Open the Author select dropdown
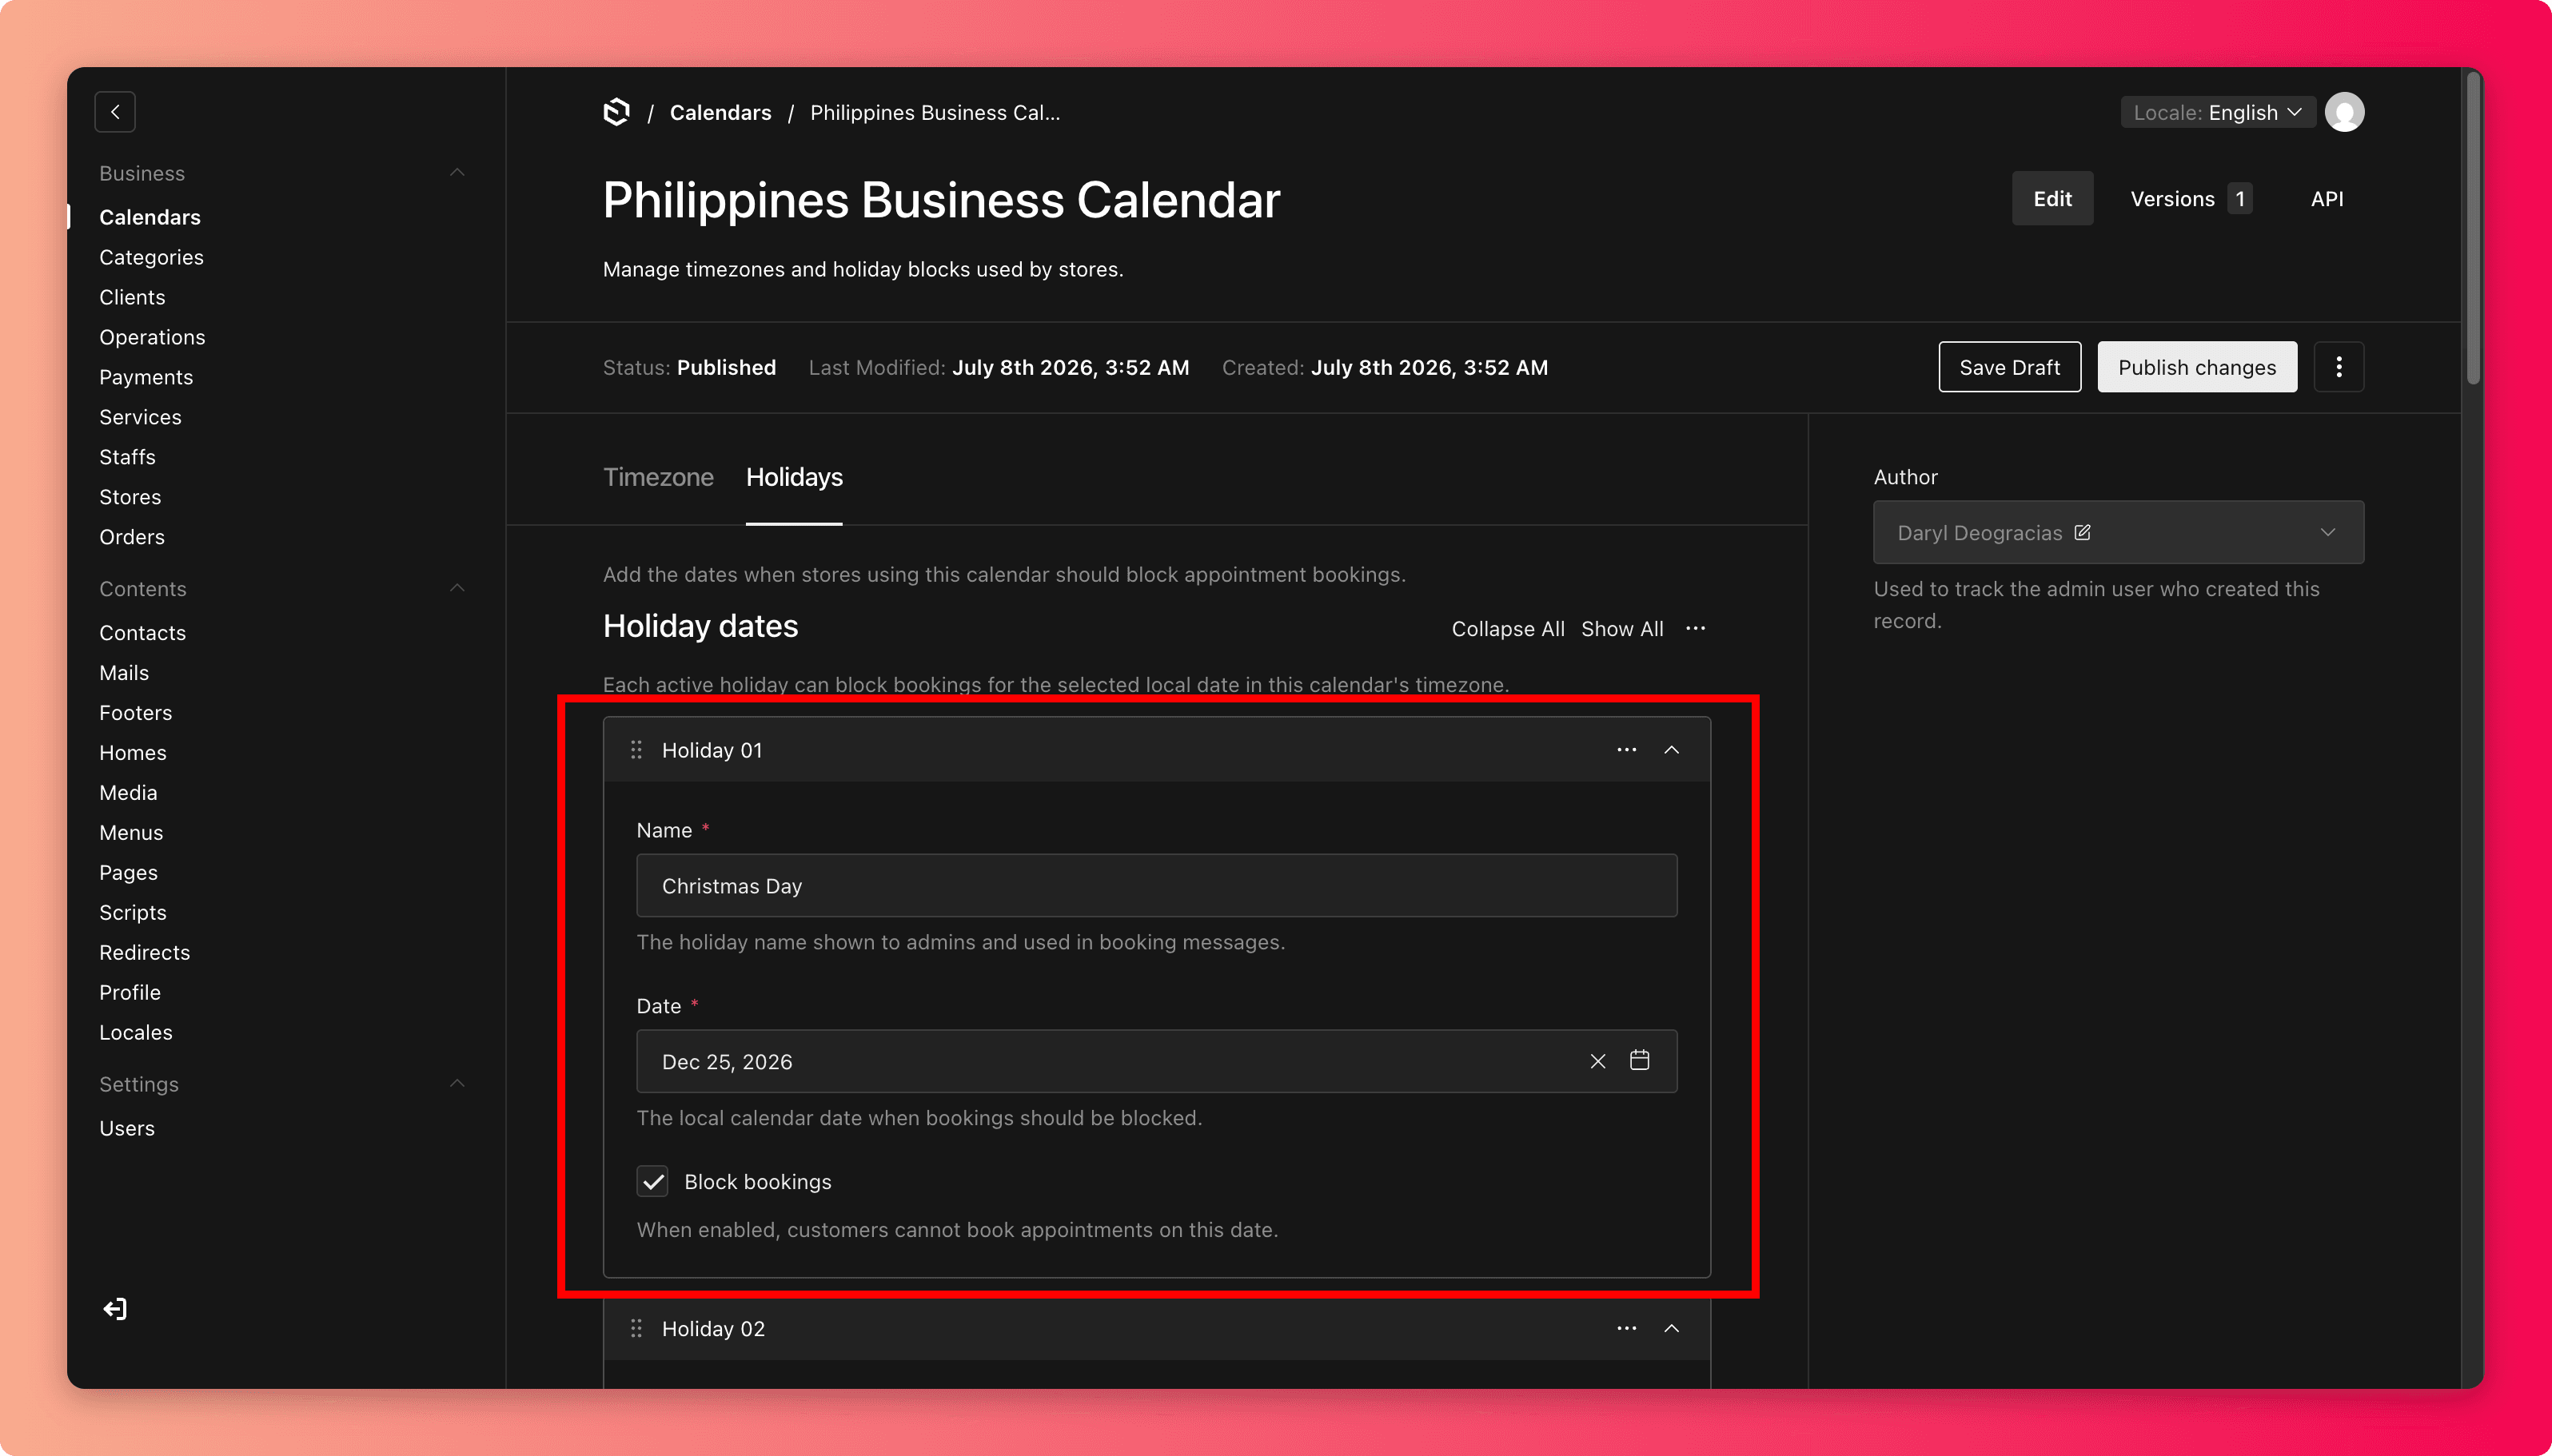The image size is (2552, 1456). click(x=2118, y=532)
